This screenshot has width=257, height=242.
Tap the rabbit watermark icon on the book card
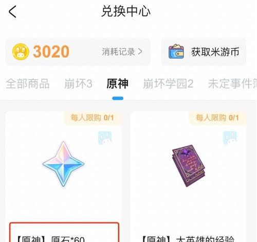(230, 137)
